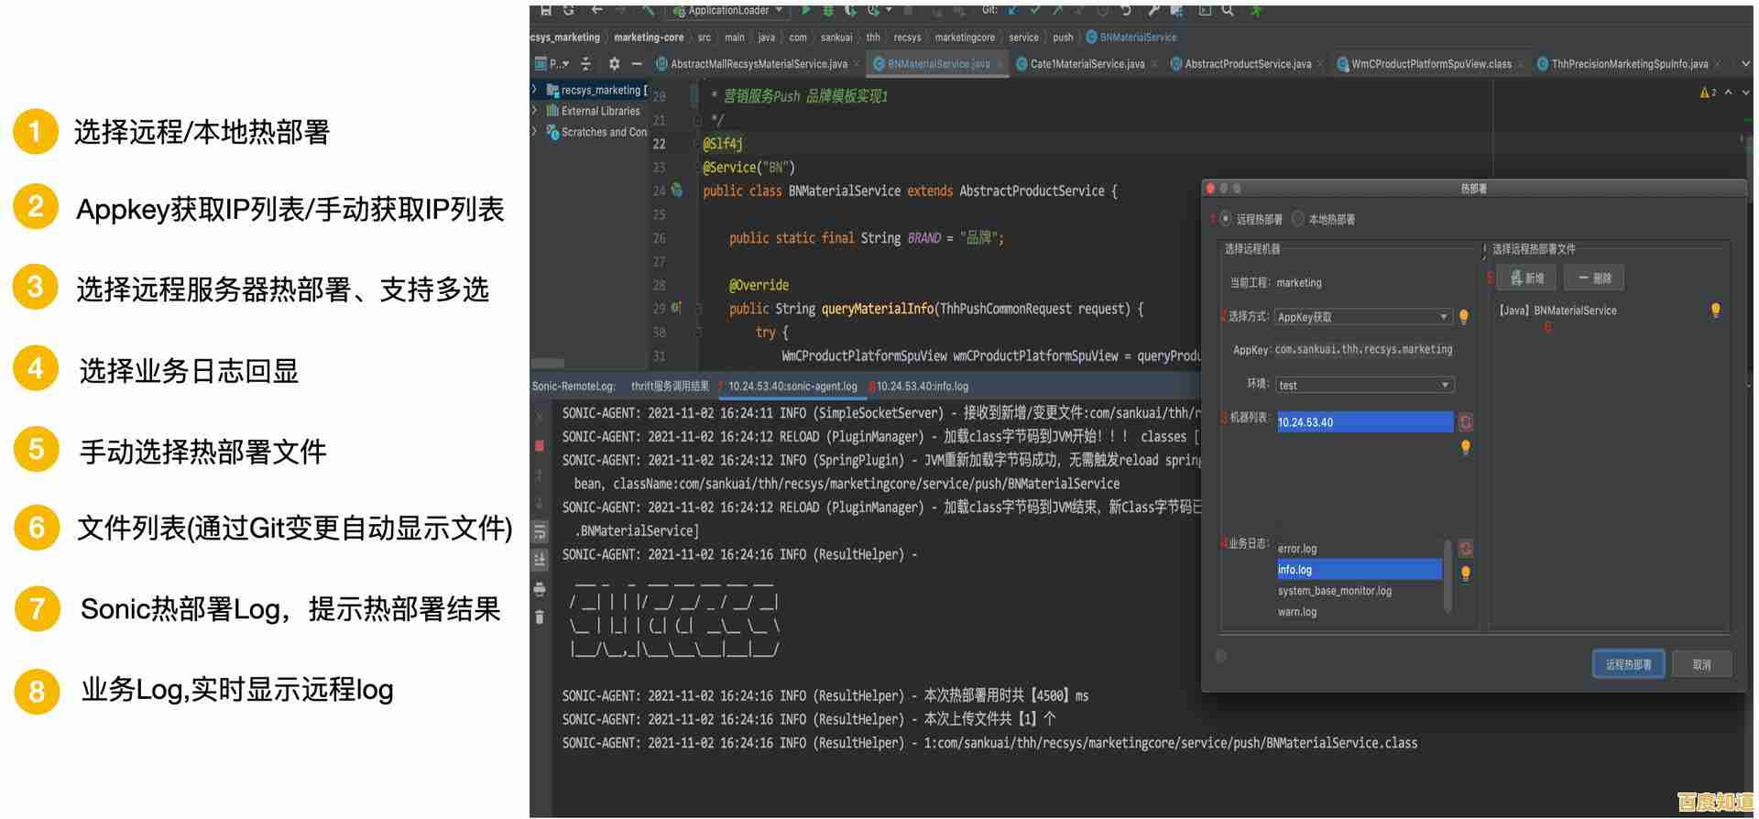Select 10.24.53.40 in machine list
Screen dimensions: 1759x819
point(1364,422)
